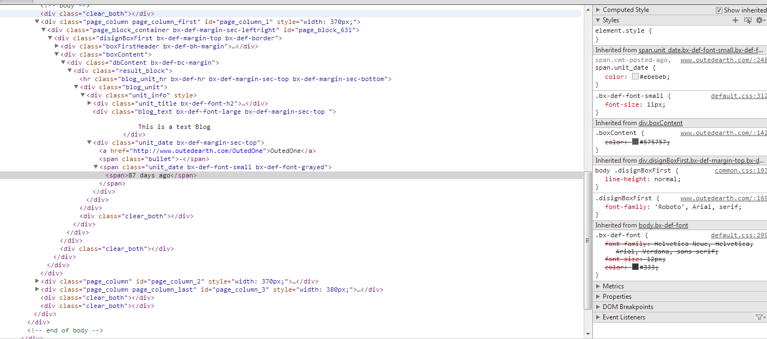Expand the Computed Style section
The height and width of the screenshot is (339, 767).
(598, 10)
